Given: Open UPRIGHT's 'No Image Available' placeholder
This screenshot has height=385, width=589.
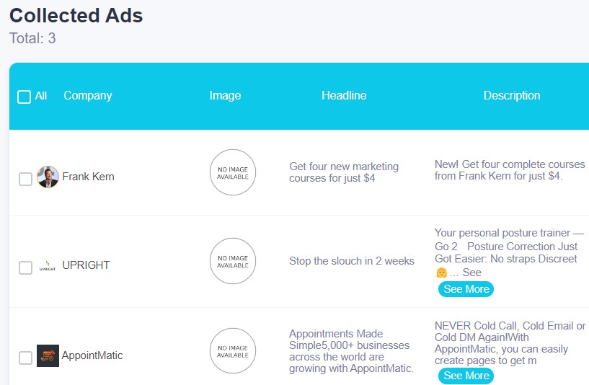Looking at the screenshot, I should (x=233, y=261).
